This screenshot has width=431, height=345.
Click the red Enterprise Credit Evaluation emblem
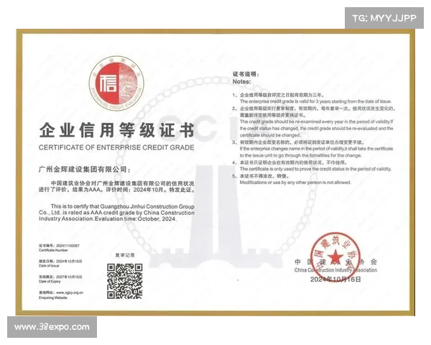(116, 83)
